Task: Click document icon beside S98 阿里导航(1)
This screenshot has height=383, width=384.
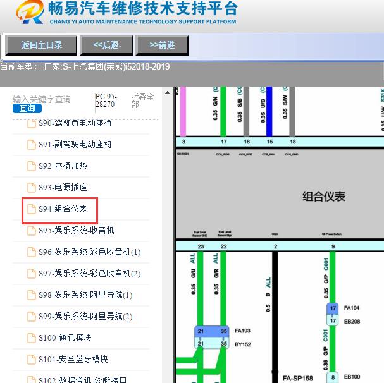Action: coord(32,295)
